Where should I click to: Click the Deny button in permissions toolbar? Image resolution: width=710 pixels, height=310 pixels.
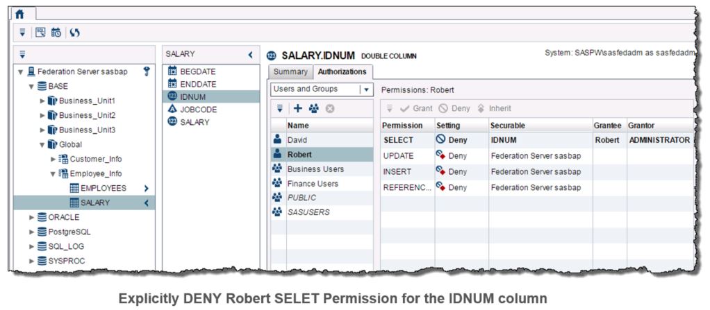coord(454,109)
